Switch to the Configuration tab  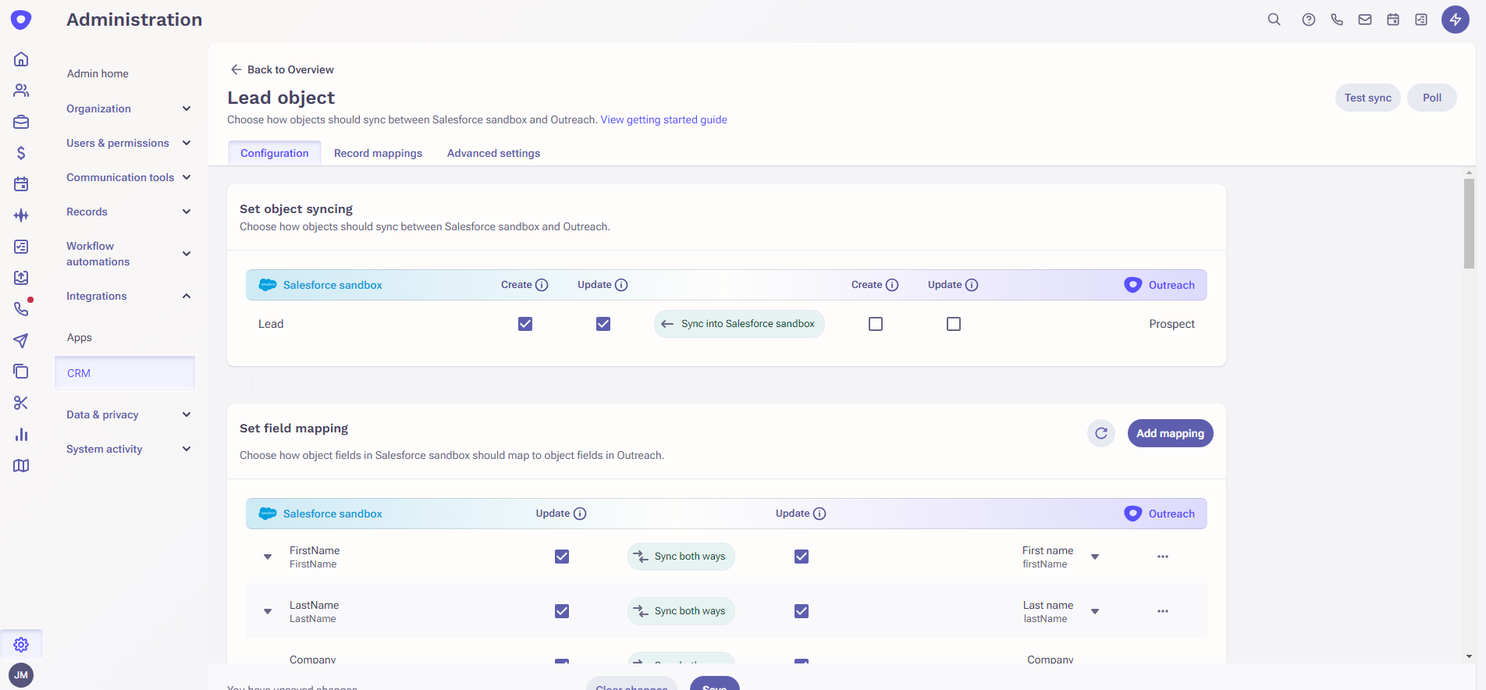[x=275, y=153]
